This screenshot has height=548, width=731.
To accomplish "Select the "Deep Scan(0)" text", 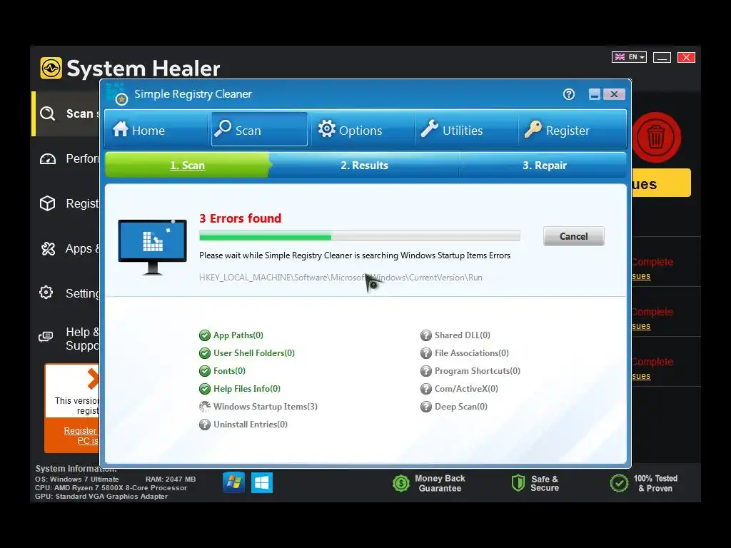I will (x=461, y=406).
